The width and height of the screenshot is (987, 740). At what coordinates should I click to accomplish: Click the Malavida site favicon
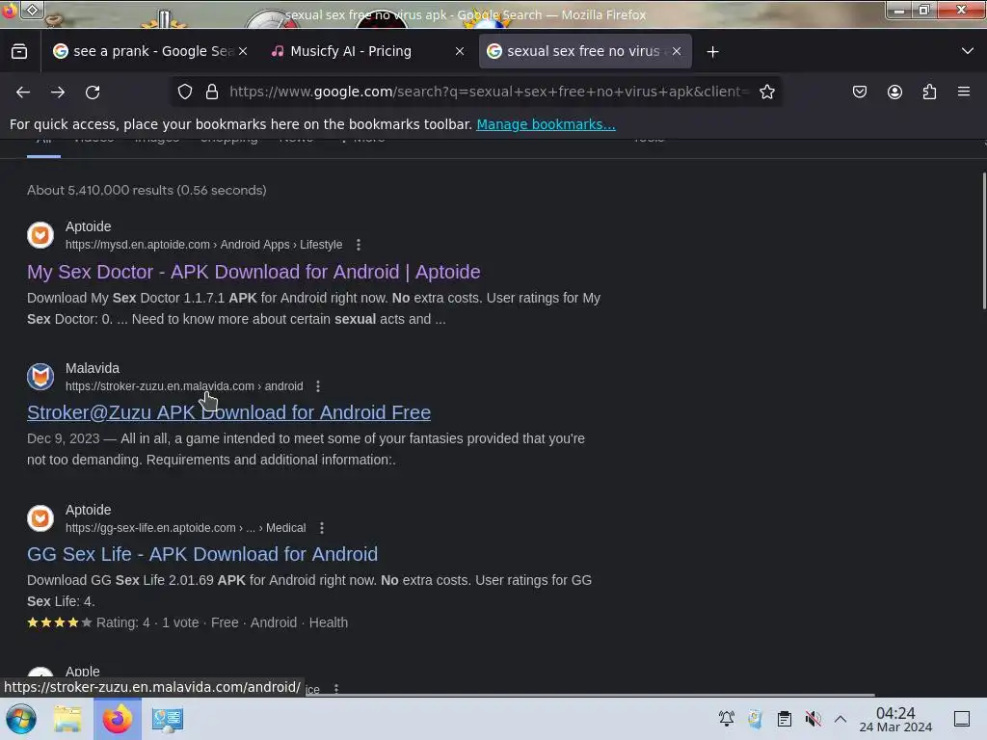coord(40,377)
